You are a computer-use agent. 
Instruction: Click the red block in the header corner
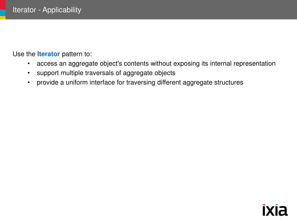[x=3, y=5]
